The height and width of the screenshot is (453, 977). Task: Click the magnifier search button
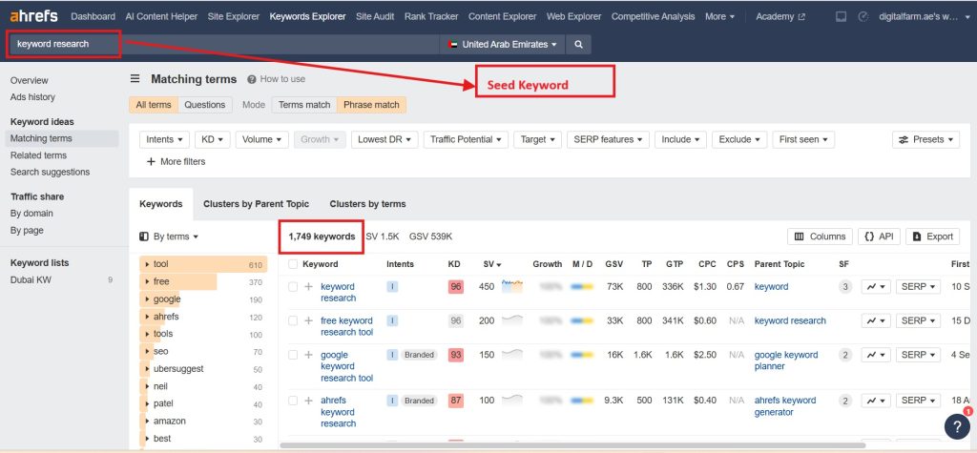click(x=579, y=44)
